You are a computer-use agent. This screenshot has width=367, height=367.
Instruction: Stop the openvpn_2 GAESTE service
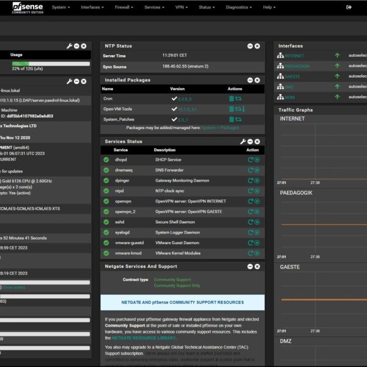click(257, 212)
